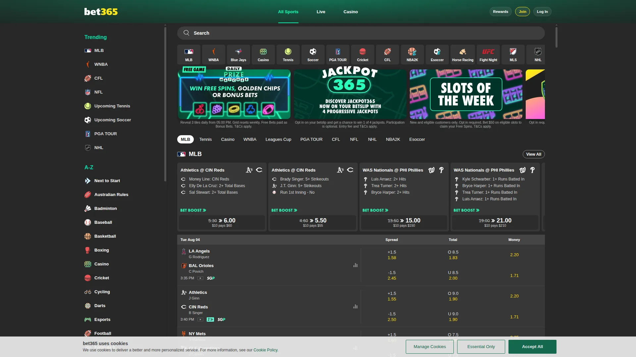Open Upcoming Tennis in Trending
The height and width of the screenshot is (357, 636).
pos(107,106)
